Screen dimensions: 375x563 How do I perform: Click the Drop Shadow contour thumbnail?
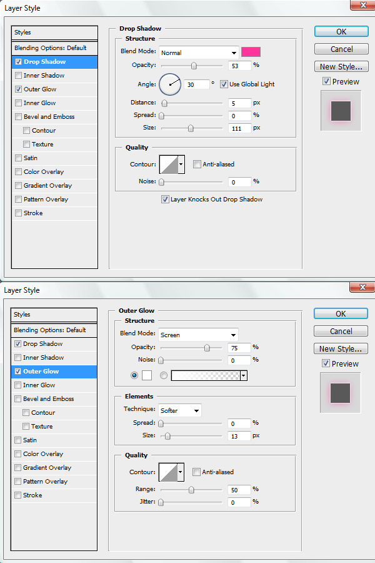[169, 165]
